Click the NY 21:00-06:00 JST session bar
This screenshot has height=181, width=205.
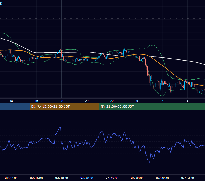click(152, 106)
